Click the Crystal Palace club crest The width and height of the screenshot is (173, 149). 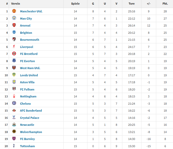tap(14, 118)
